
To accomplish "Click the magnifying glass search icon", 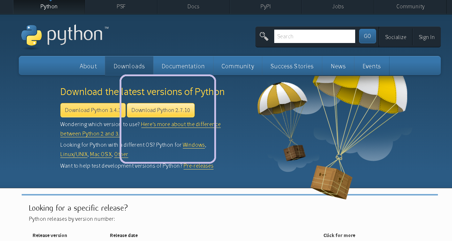I will (x=264, y=36).
